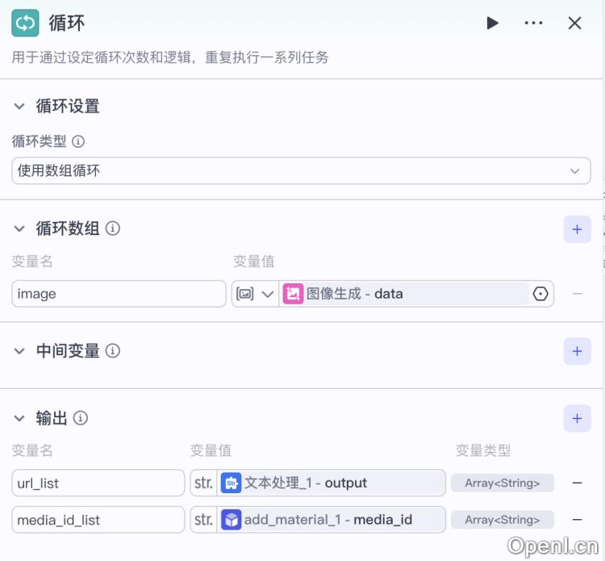605x561 pixels.
Task: Collapse the 输出 section
Action: tap(19, 418)
